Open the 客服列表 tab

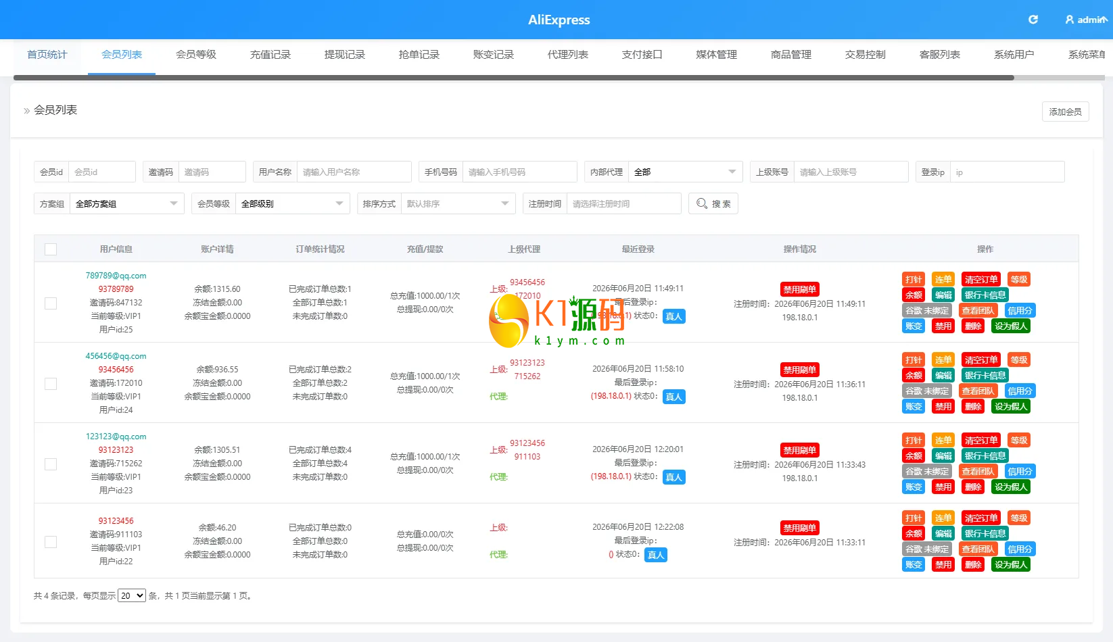tap(940, 55)
